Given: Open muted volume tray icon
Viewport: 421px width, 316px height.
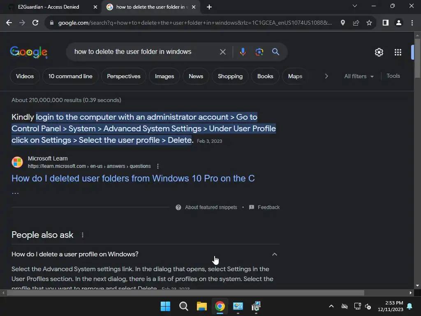Looking at the screenshot, I should point(368,306).
